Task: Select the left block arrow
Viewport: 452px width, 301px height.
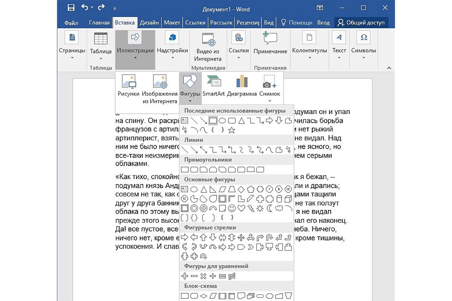Action: tap(194, 237)
